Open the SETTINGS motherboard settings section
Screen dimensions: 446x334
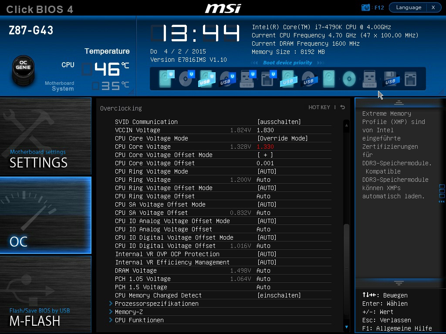[x=45, y=136]
